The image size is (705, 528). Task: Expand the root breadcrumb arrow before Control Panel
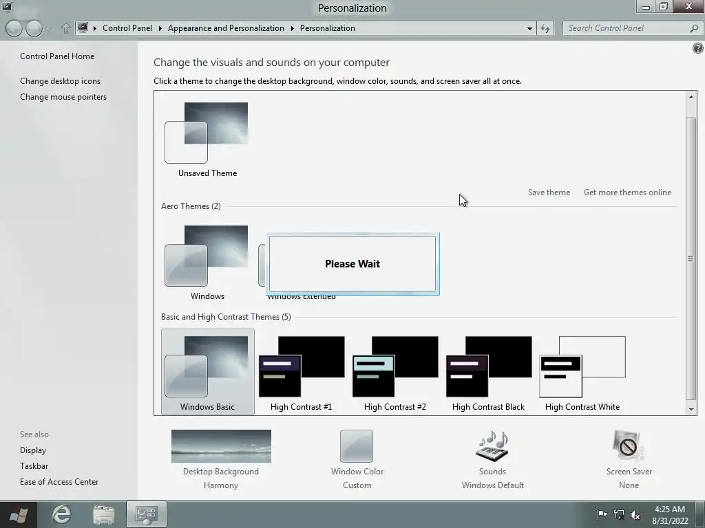click(95, 28)
